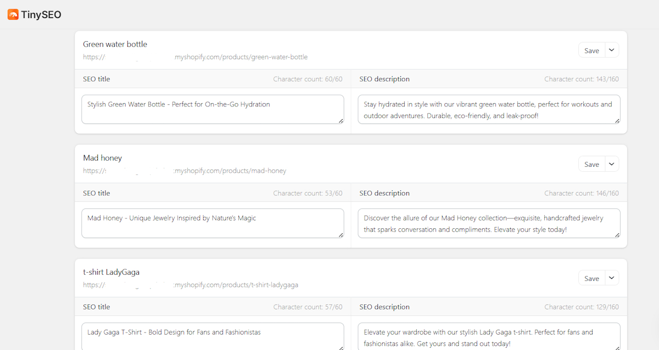Click the Green water bottle product heading
Viewport: 659px width, 350px height.
click(115, 44)
